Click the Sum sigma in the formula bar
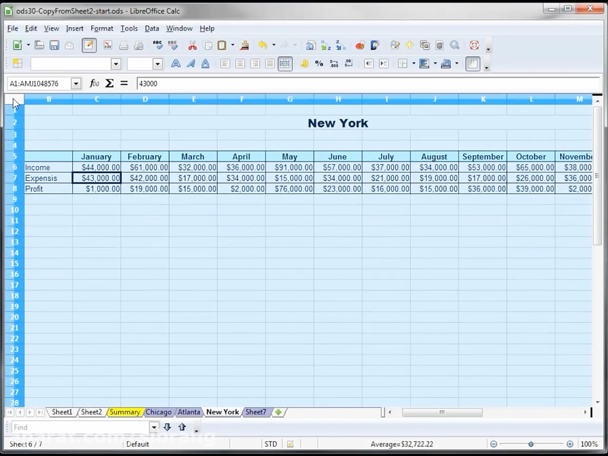Screen dimensions: 608x456 pos(109,83)
